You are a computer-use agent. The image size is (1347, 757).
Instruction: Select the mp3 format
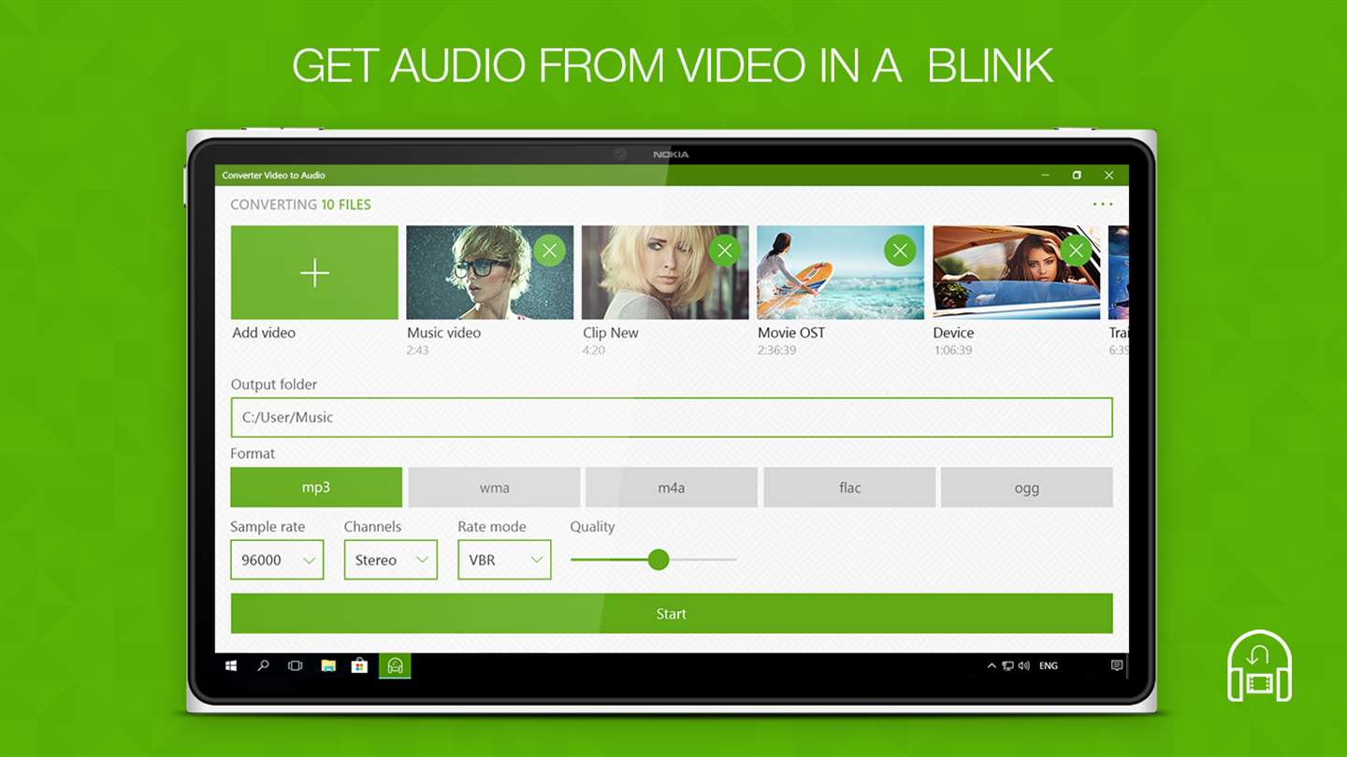coord(316,487)
